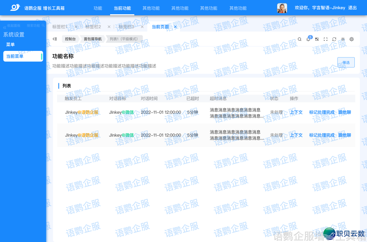Toggle light/dark theme sun icon

pos(343,39)
